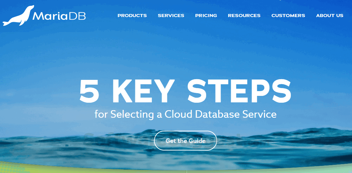Click the 5 KEY STEPS headline
The height and width of the screenshot is (173, 352).
point(185,91)
